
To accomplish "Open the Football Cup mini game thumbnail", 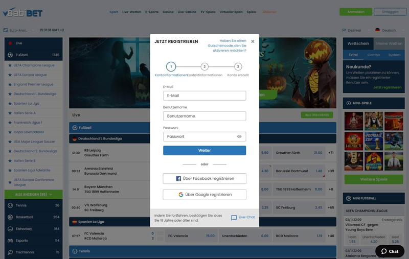I will [x=374, y=141].
